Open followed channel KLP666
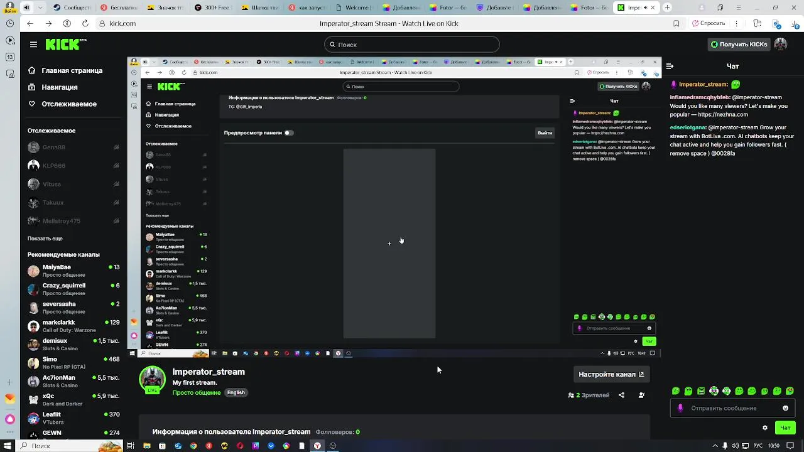The image size is (804, 452). click(x=73, y=166)
